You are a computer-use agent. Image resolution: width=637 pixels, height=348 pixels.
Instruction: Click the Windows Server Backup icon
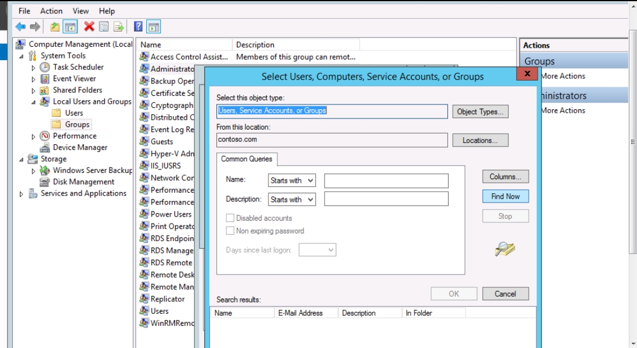44,170
